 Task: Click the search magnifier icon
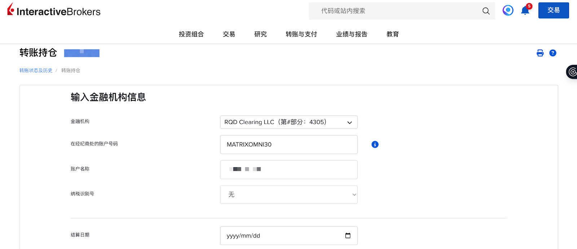pyautogui.click(x=486, y=11)
